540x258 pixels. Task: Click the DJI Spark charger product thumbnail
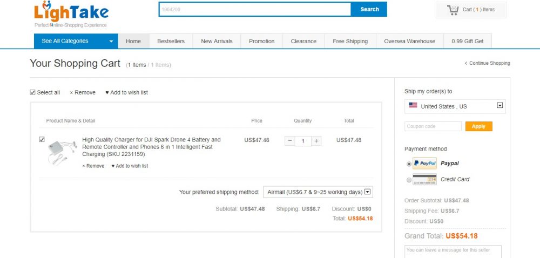(59, 152)
